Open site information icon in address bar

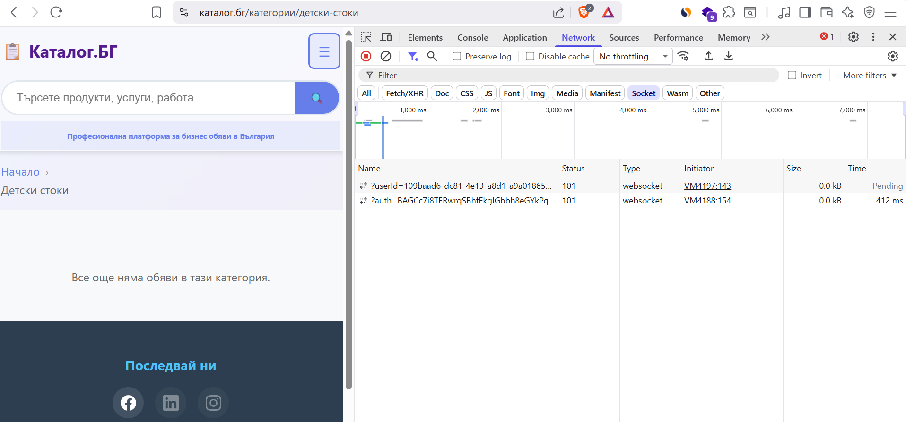click(184, 12)
